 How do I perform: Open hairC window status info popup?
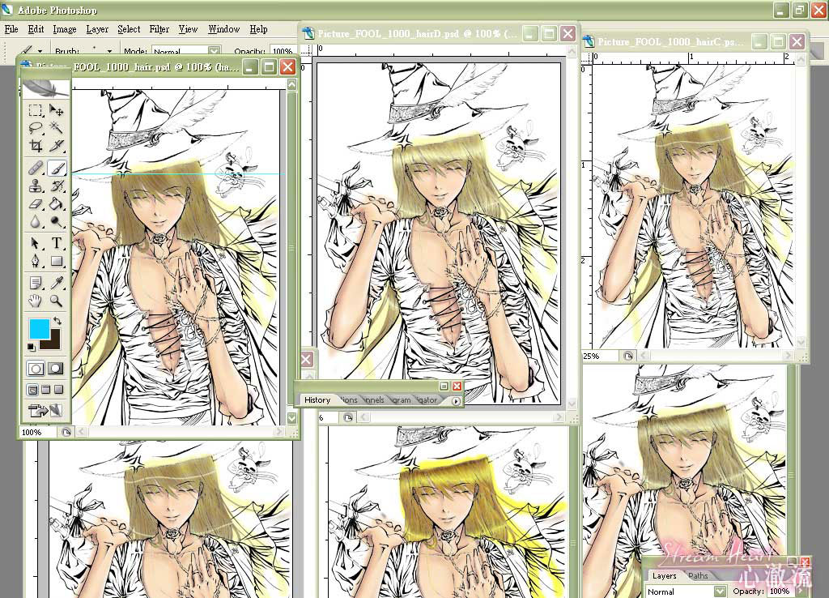628,357
